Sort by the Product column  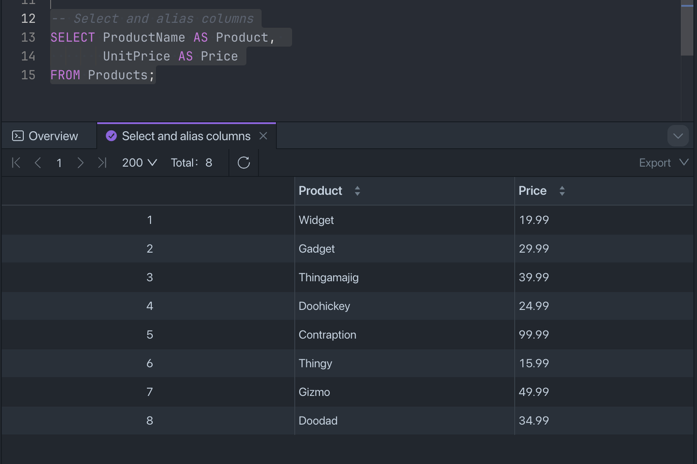[x=357, y=191]
